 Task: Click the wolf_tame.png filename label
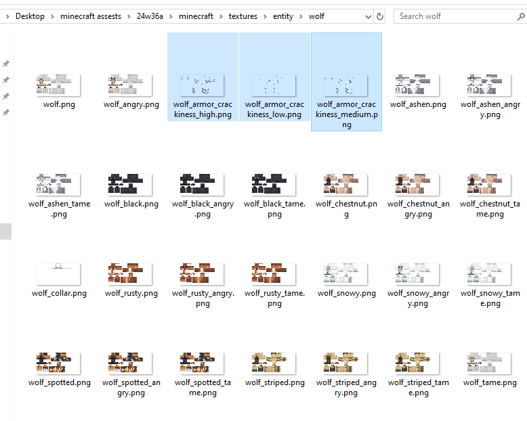[490, 382]
